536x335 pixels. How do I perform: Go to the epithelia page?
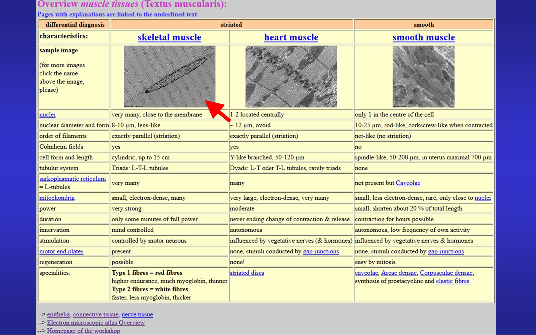58,314
